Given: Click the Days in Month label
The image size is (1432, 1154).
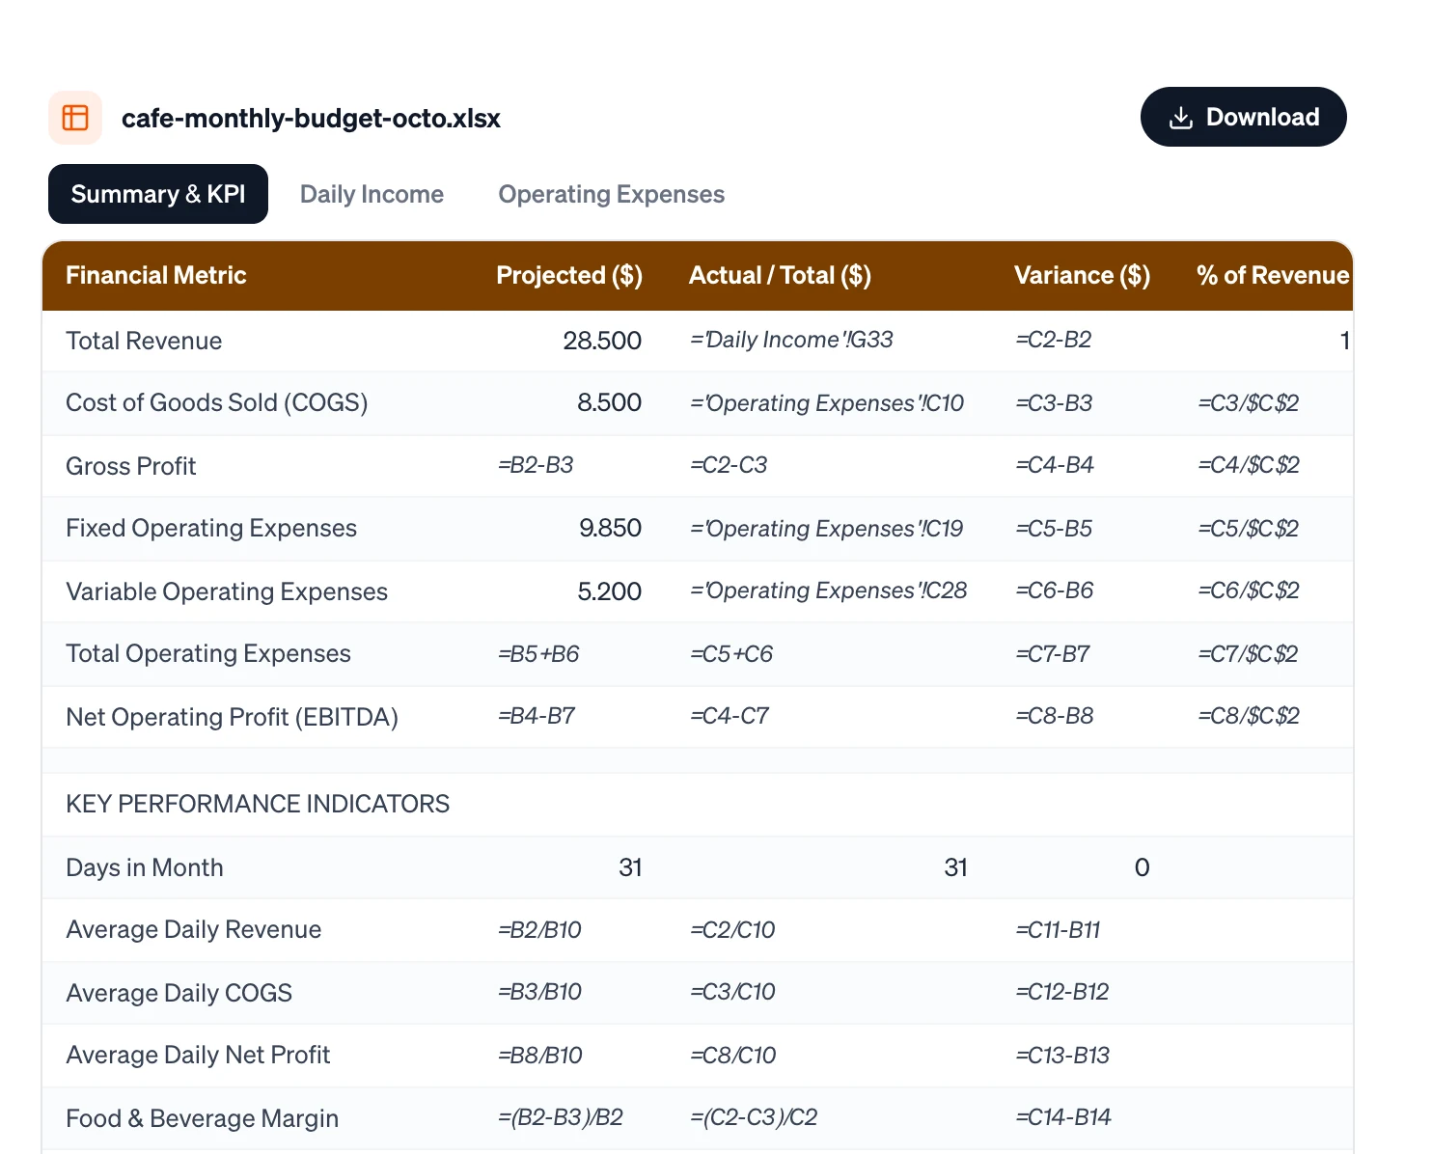Looking at the screenshot, I should pos(144,867).
